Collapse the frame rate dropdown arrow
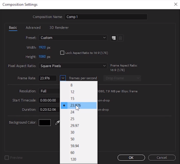 63,78
